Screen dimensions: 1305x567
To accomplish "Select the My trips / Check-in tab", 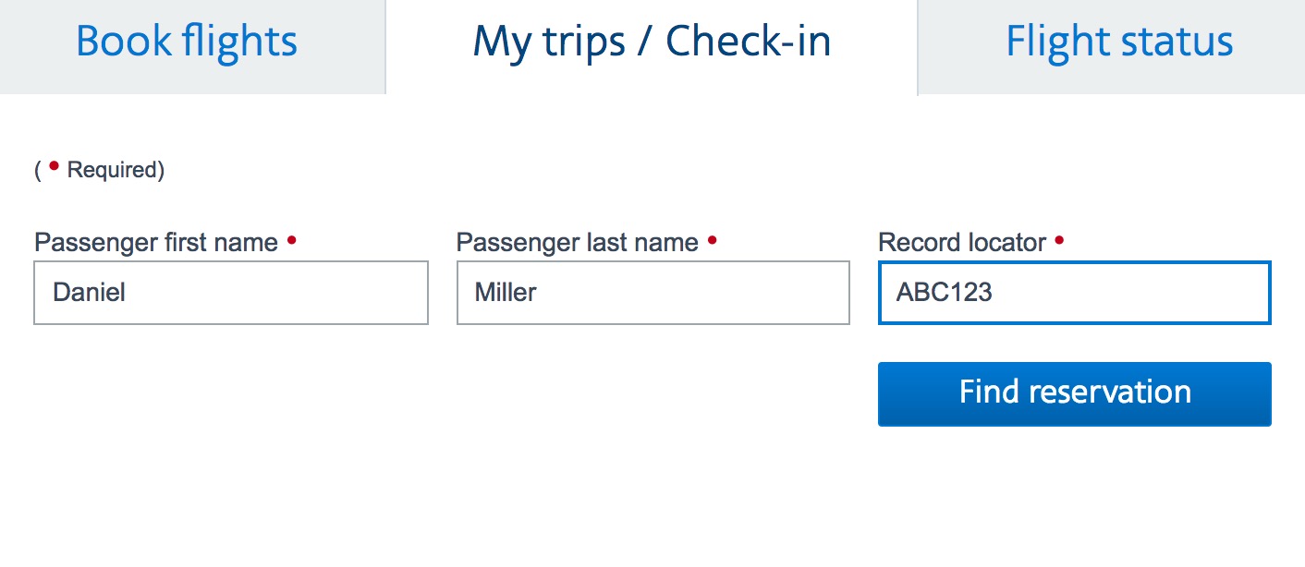I will (x=652, y=42).
